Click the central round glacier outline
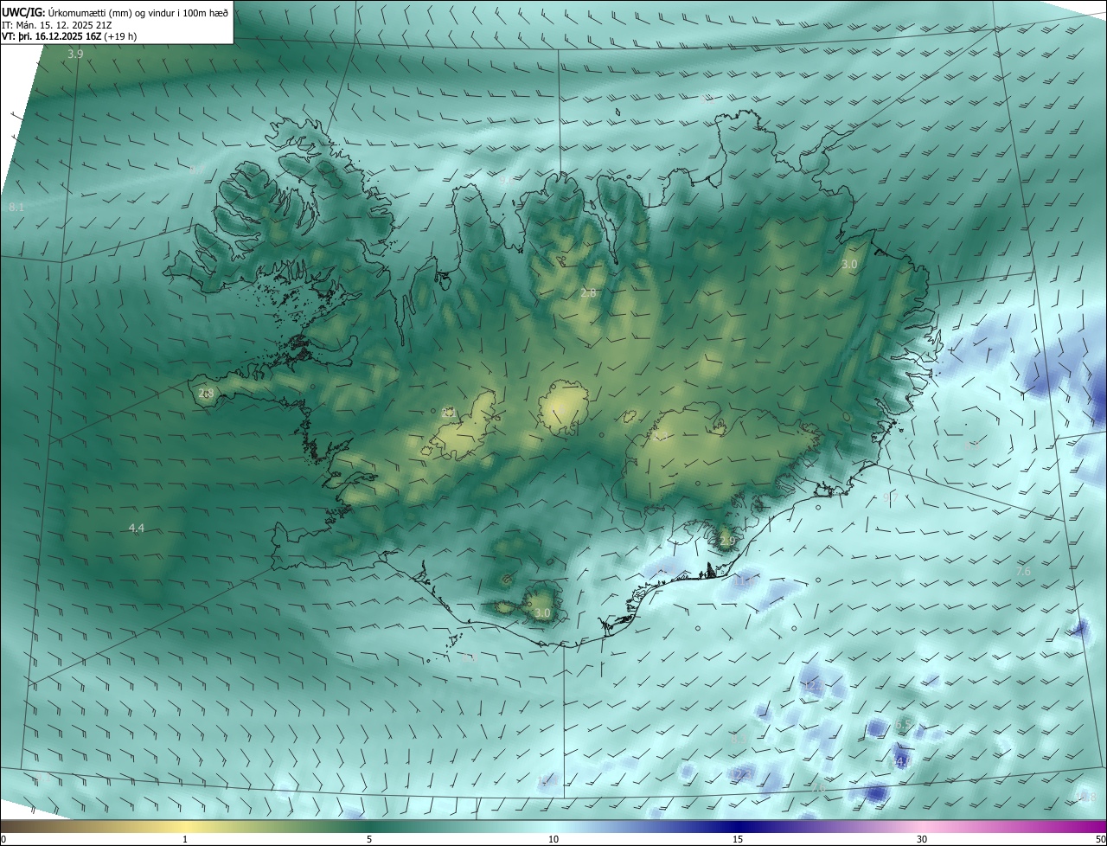1107x846 pixels. (x=564, y=406)
